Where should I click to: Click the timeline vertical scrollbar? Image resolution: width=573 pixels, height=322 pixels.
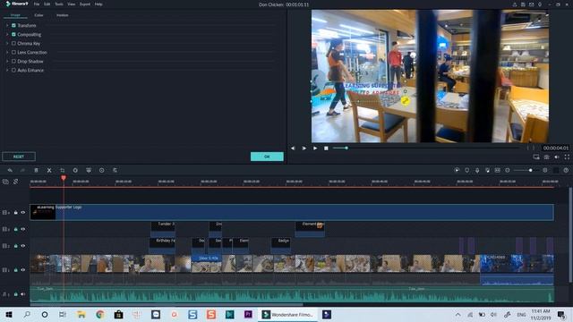[570, 235]
